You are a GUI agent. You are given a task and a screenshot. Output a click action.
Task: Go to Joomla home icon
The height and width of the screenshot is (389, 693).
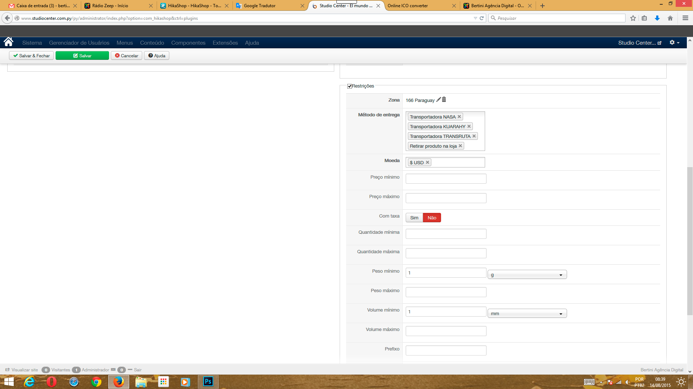(x=8, y=43)
